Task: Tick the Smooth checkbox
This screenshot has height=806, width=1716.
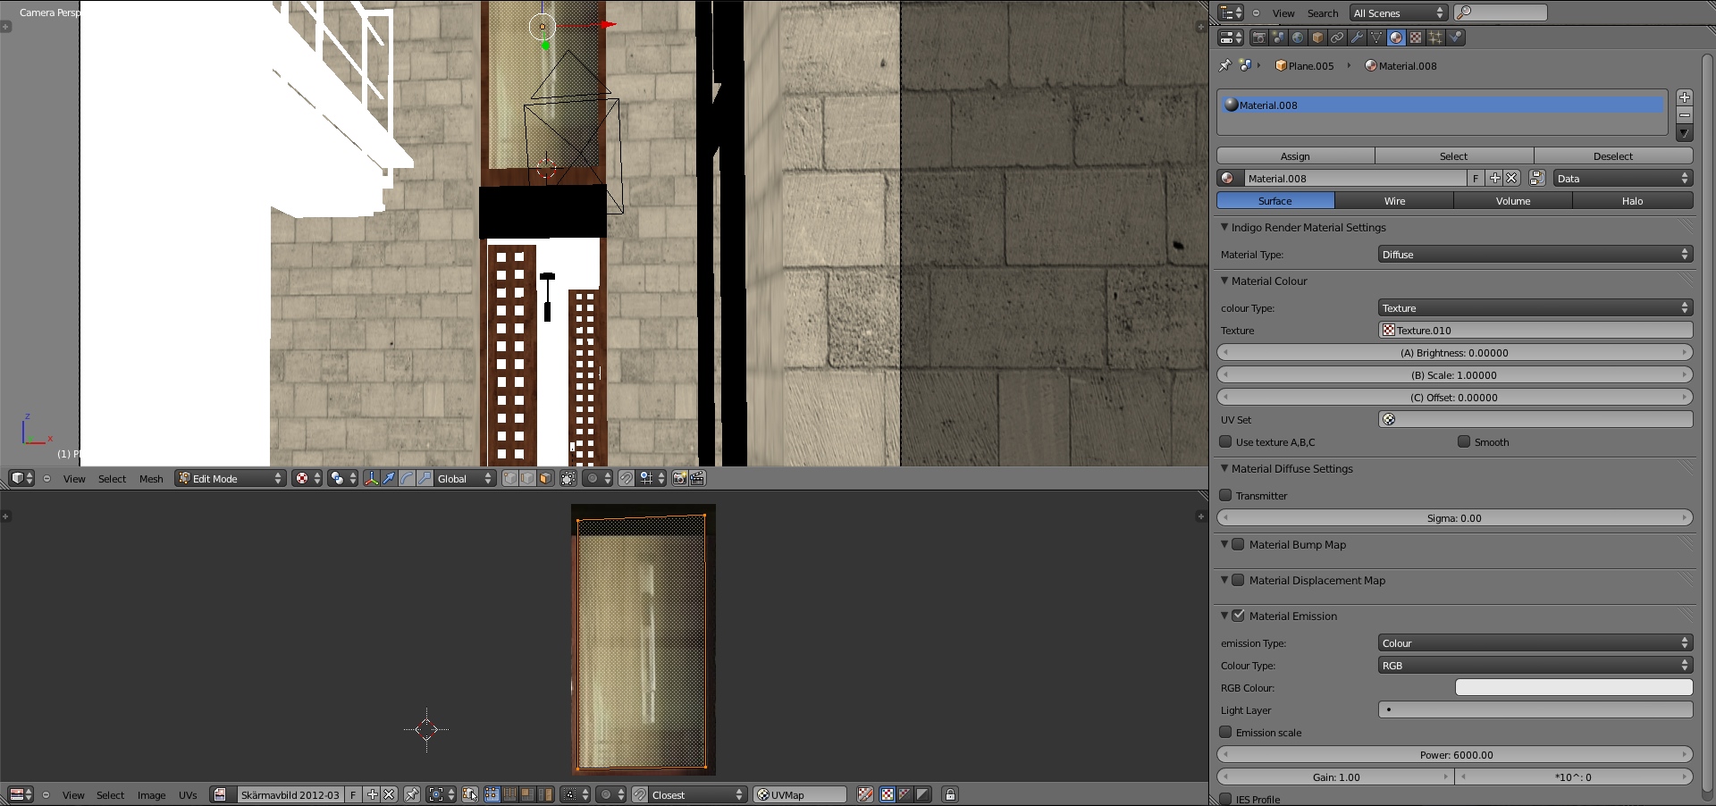Action: point(1464,442)
